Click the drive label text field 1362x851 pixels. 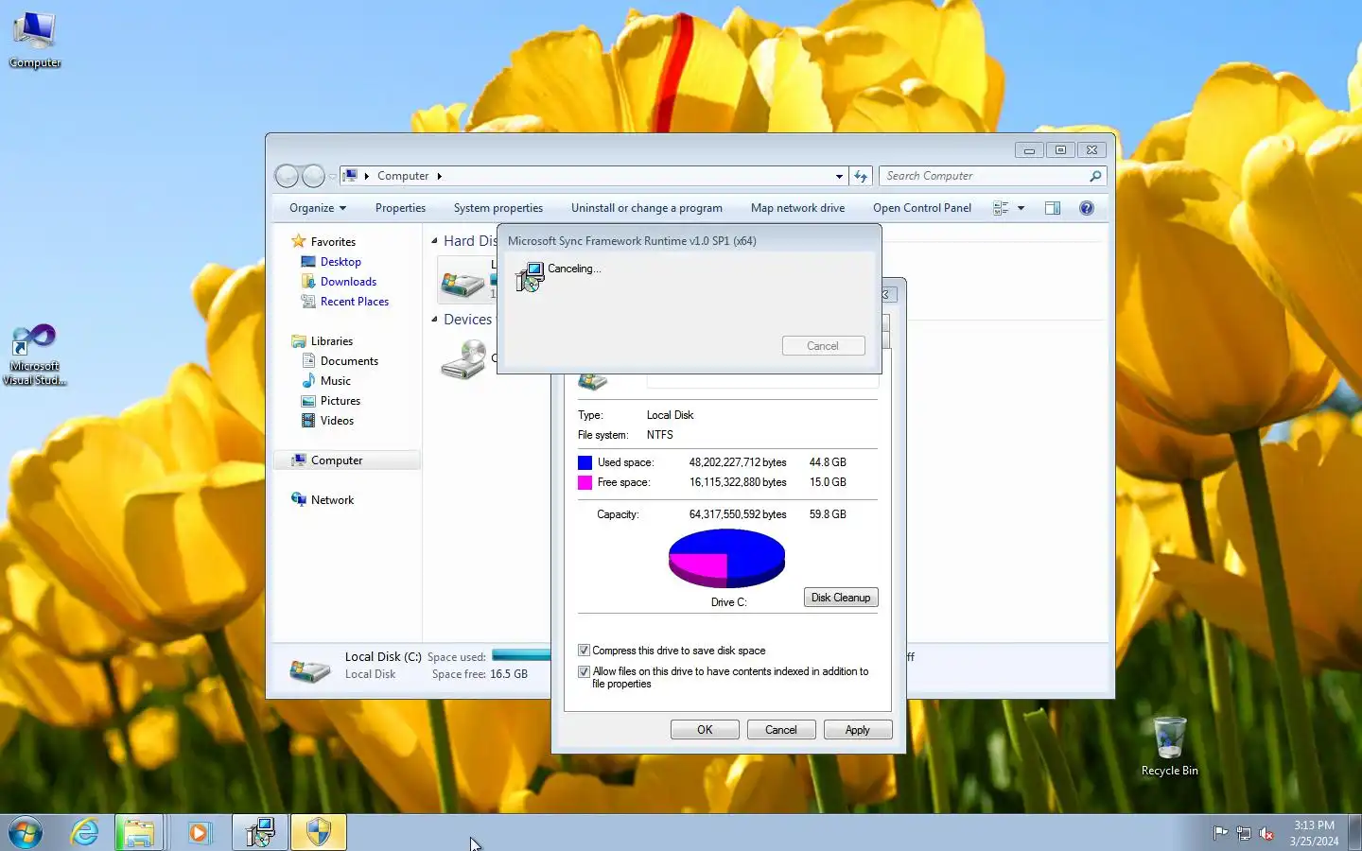pyautogui.click(x=762, y=381)
